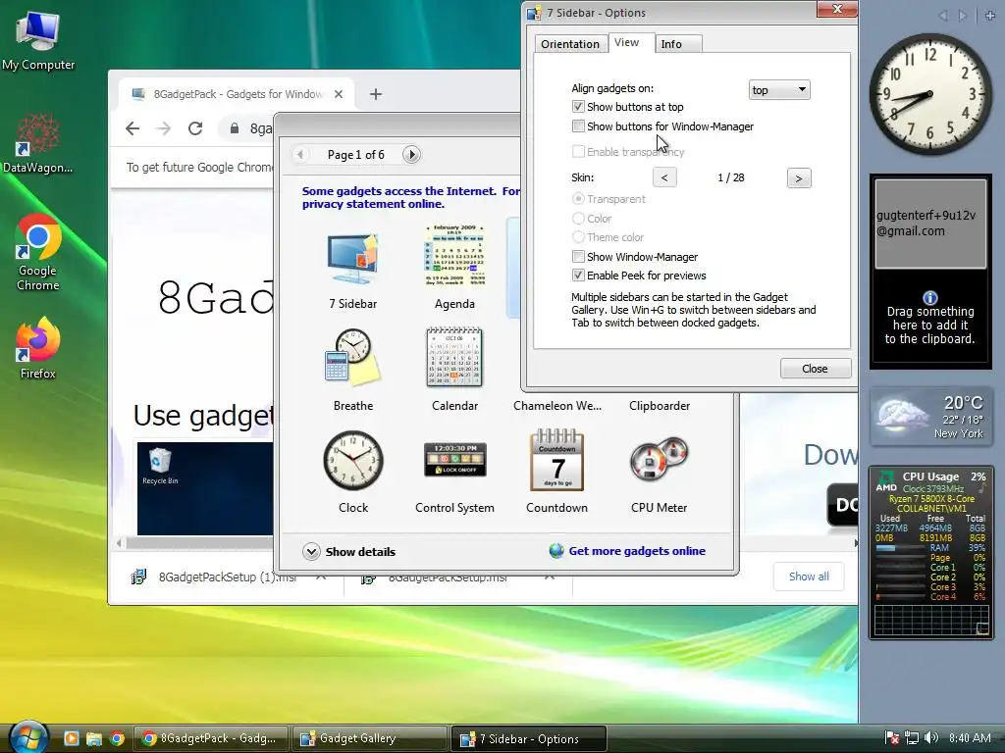Select the Color radio button
Screen dimensions: 1005x753
pos(578,218)
